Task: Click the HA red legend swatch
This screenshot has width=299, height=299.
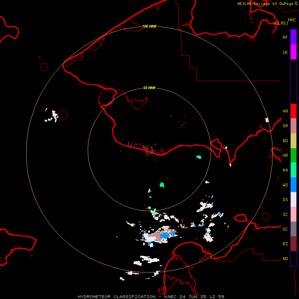Action: [x=293, y=111]
